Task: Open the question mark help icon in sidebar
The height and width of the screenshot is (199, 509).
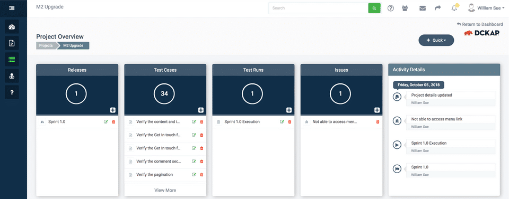Action: coord(12,92)
